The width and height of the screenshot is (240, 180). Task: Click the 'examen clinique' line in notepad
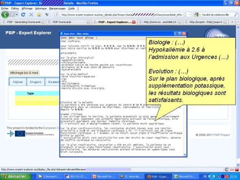(71, 114)
